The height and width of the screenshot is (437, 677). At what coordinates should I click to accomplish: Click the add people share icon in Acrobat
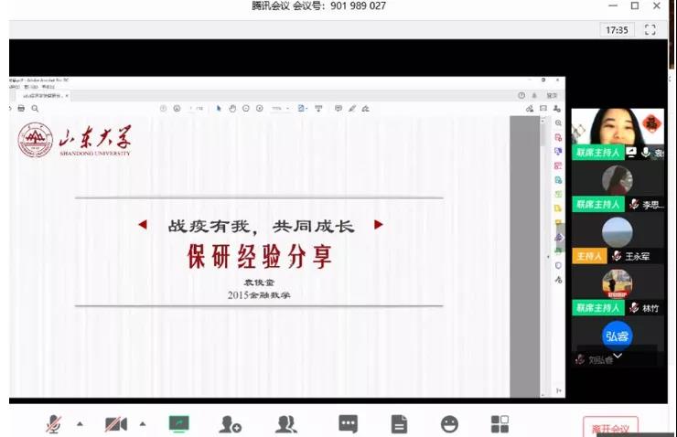pos(557,109)
